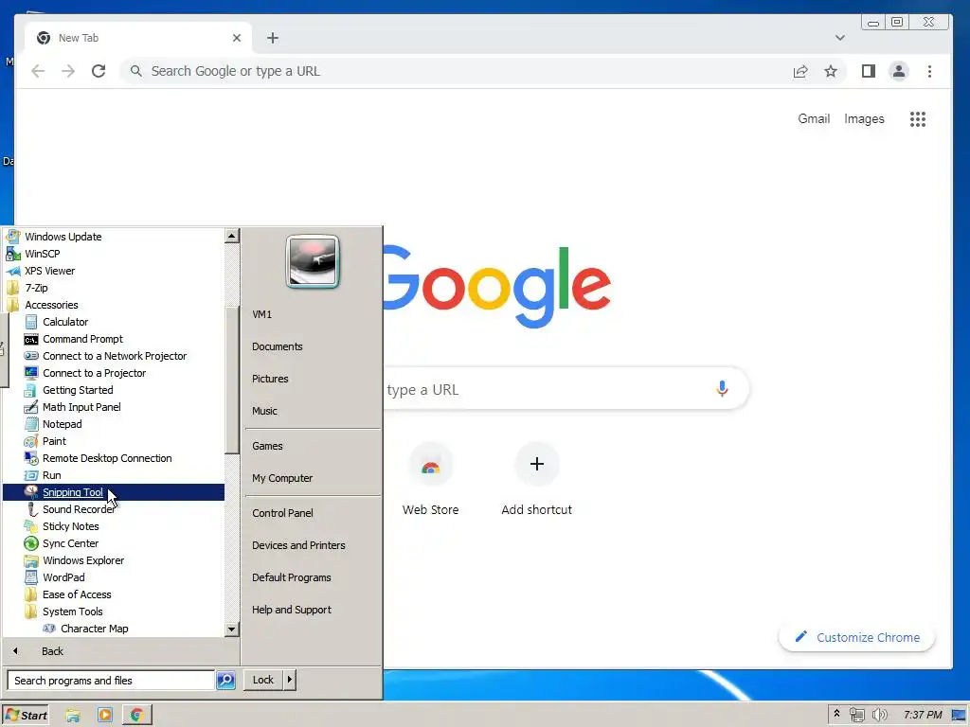Open Music from the Start menu
The height and width of the screenshot is (727, 970).
click(x=264, y=411)
